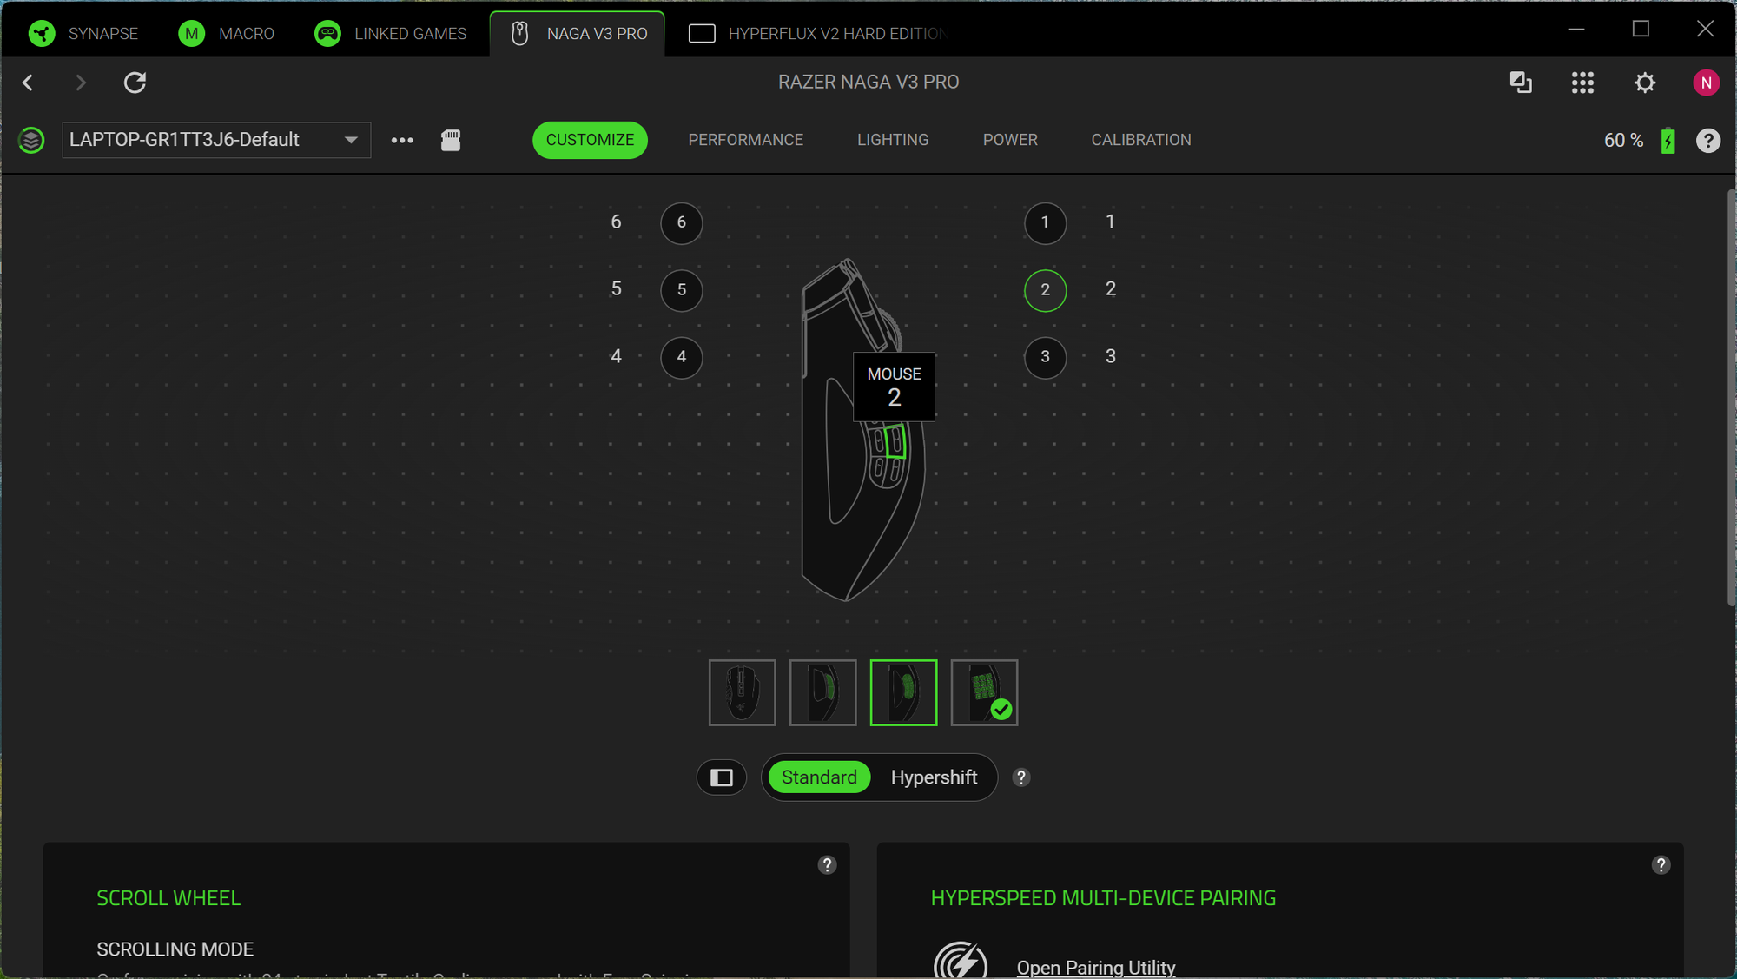
Task: Show the top view mouse thumbnail
Action: coord(742,692)
